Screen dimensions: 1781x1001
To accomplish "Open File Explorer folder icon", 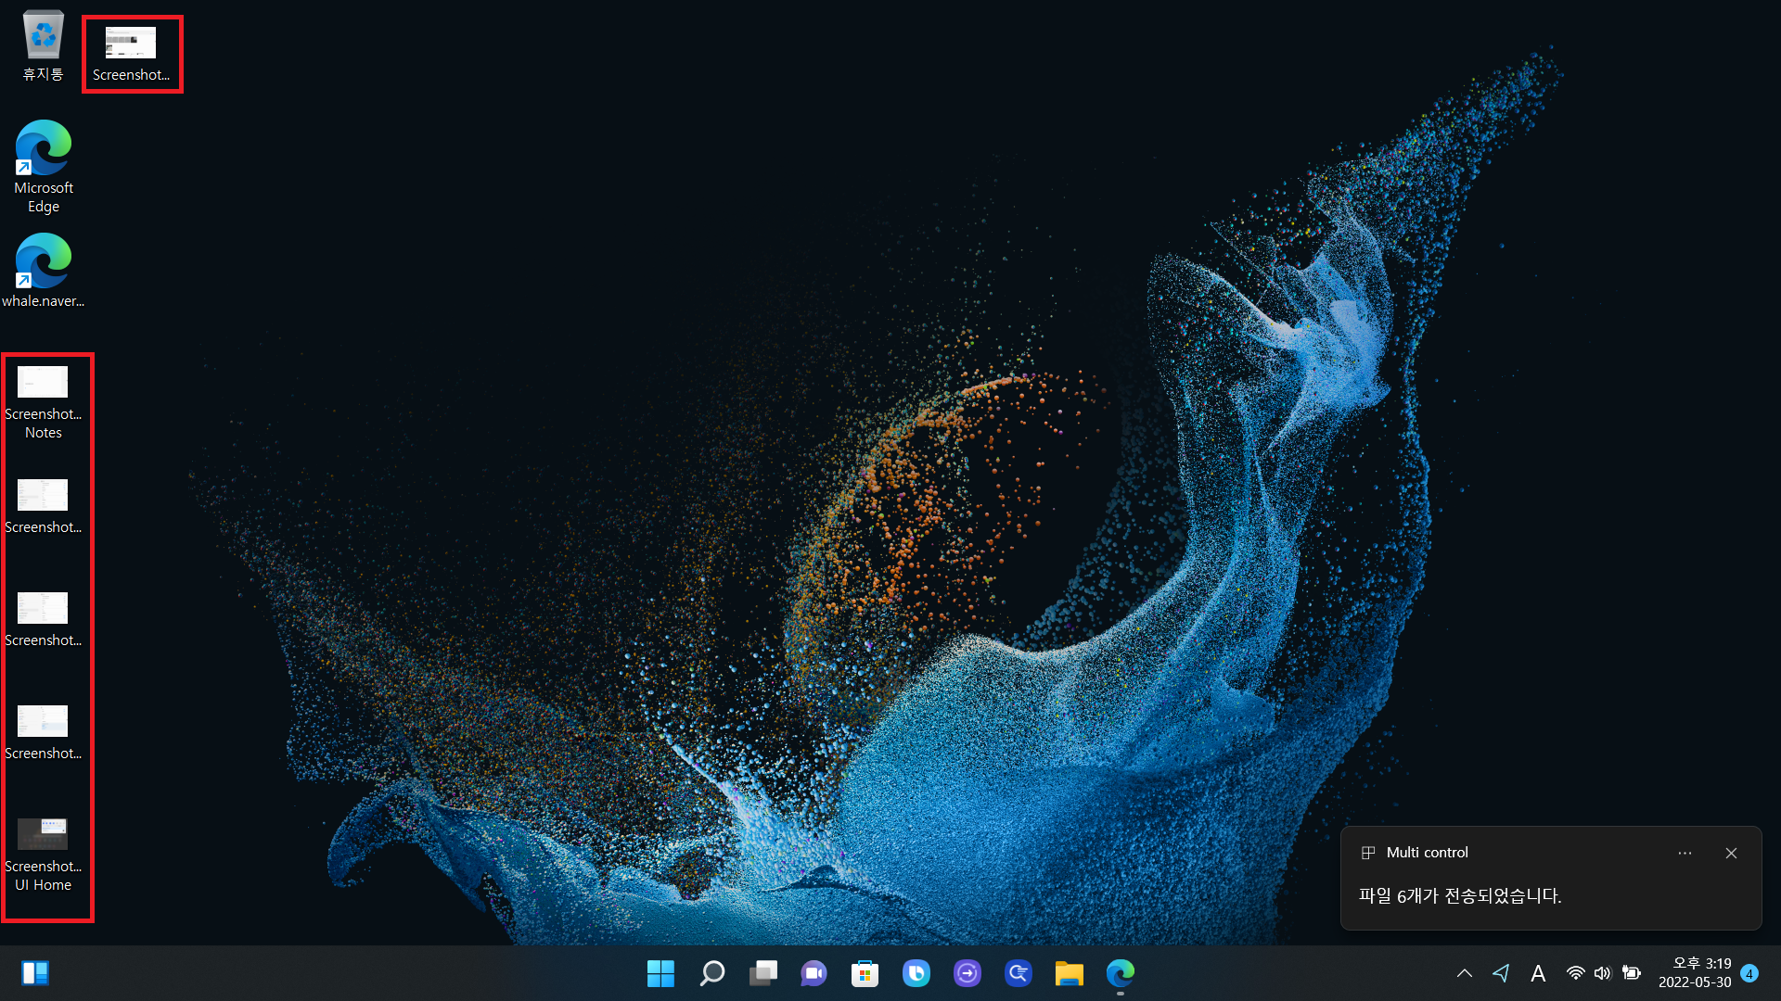I will click(1069, 973).
